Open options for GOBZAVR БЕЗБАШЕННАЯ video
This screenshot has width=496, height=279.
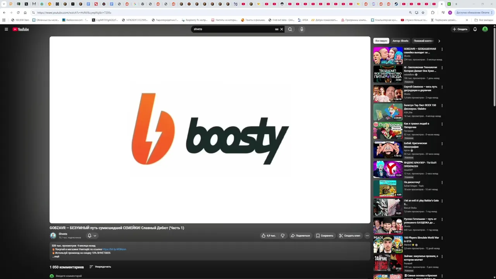(442, 49)
